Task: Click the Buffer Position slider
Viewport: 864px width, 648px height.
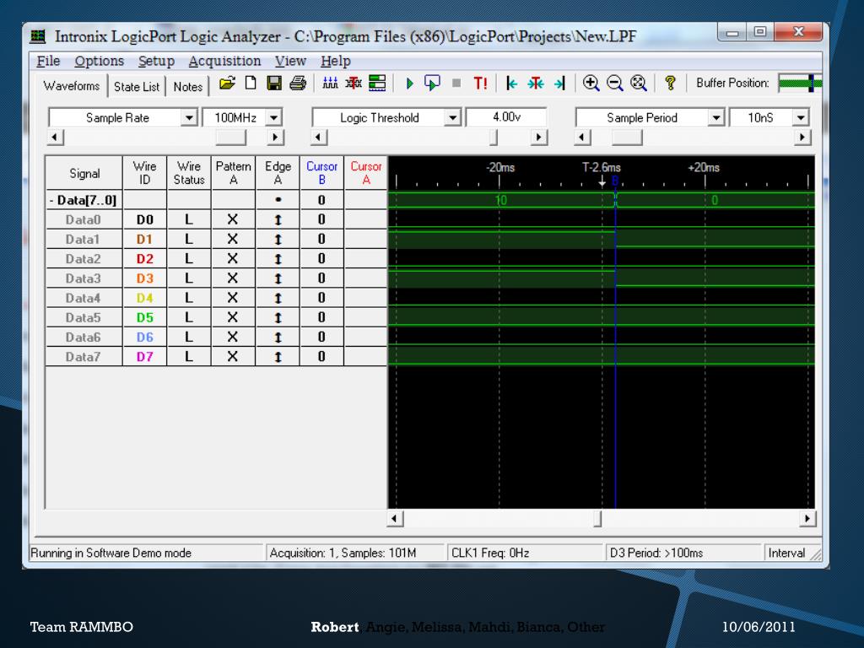Action: (800, 83)
